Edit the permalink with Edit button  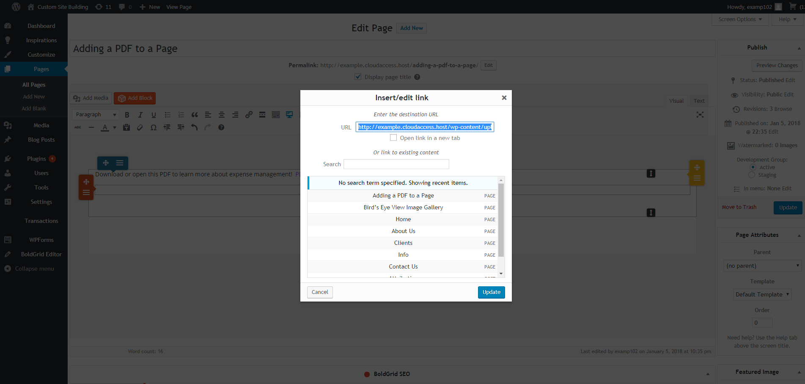coord(489,66)
